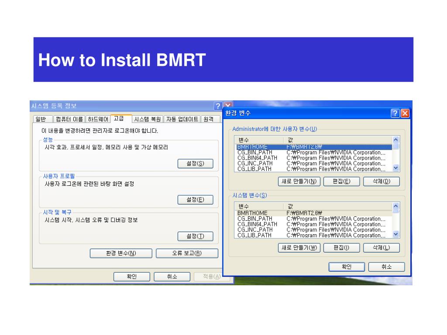Click 설정(T) in the 시작 및 복구 section

(x=195, y=236)
